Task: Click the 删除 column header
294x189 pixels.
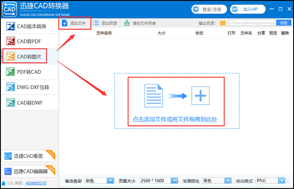Action: (x=285, y=33)
